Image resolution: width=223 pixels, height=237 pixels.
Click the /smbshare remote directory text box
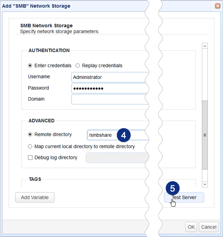click(x=102, y=135)
